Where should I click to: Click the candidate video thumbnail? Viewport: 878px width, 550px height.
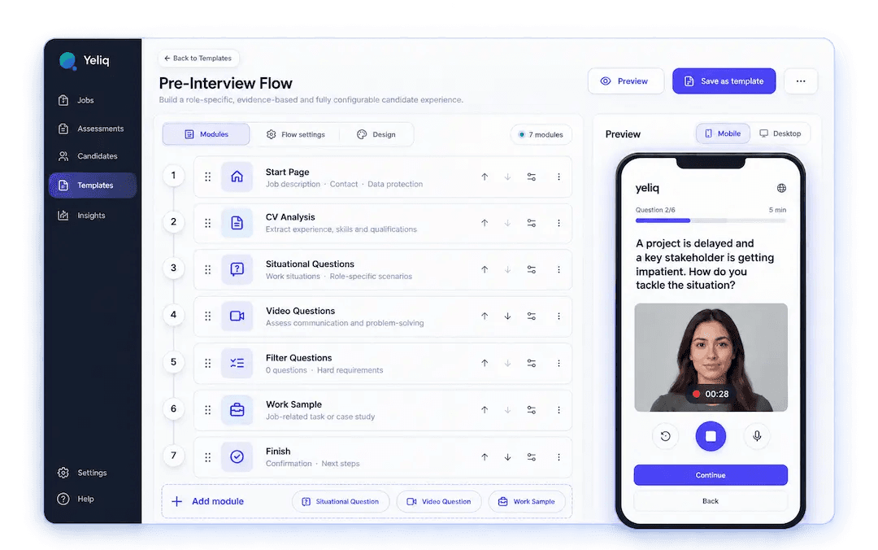[711, 358]
